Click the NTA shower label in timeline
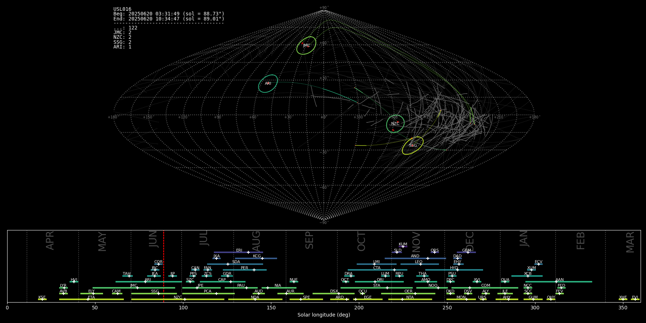The image size is (646, 323). (410, 298)
